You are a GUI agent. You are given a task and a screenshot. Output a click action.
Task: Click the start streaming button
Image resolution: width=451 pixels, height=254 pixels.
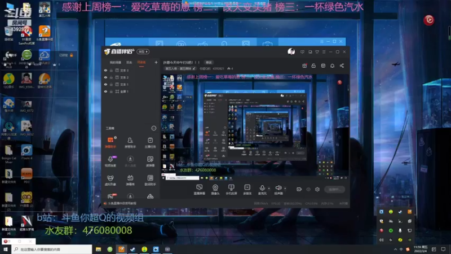tap(334, 189)
